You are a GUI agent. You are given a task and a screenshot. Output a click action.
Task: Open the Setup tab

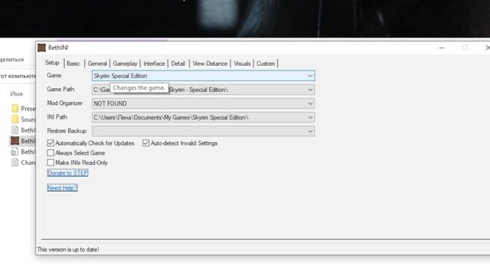click(52, 63)
